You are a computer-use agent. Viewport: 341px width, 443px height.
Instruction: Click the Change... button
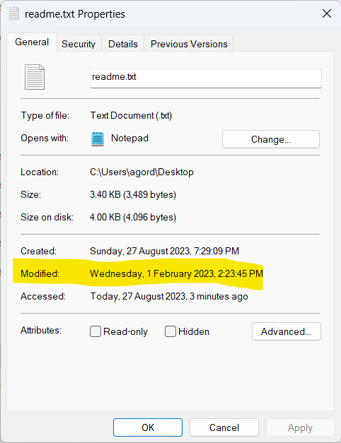[271, 139]
